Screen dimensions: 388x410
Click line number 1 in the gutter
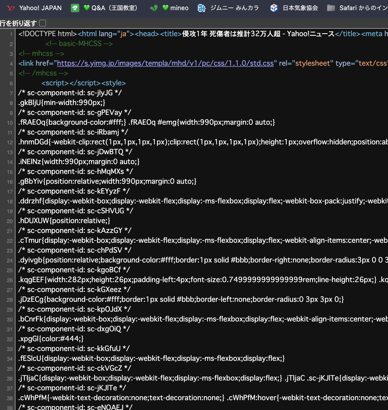point(11,34)
